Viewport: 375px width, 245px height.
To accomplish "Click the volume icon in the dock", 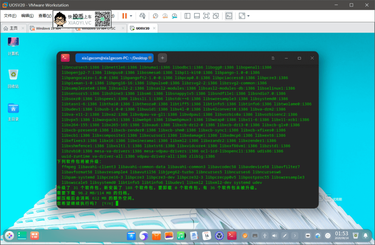I will [x=275, y=236].
